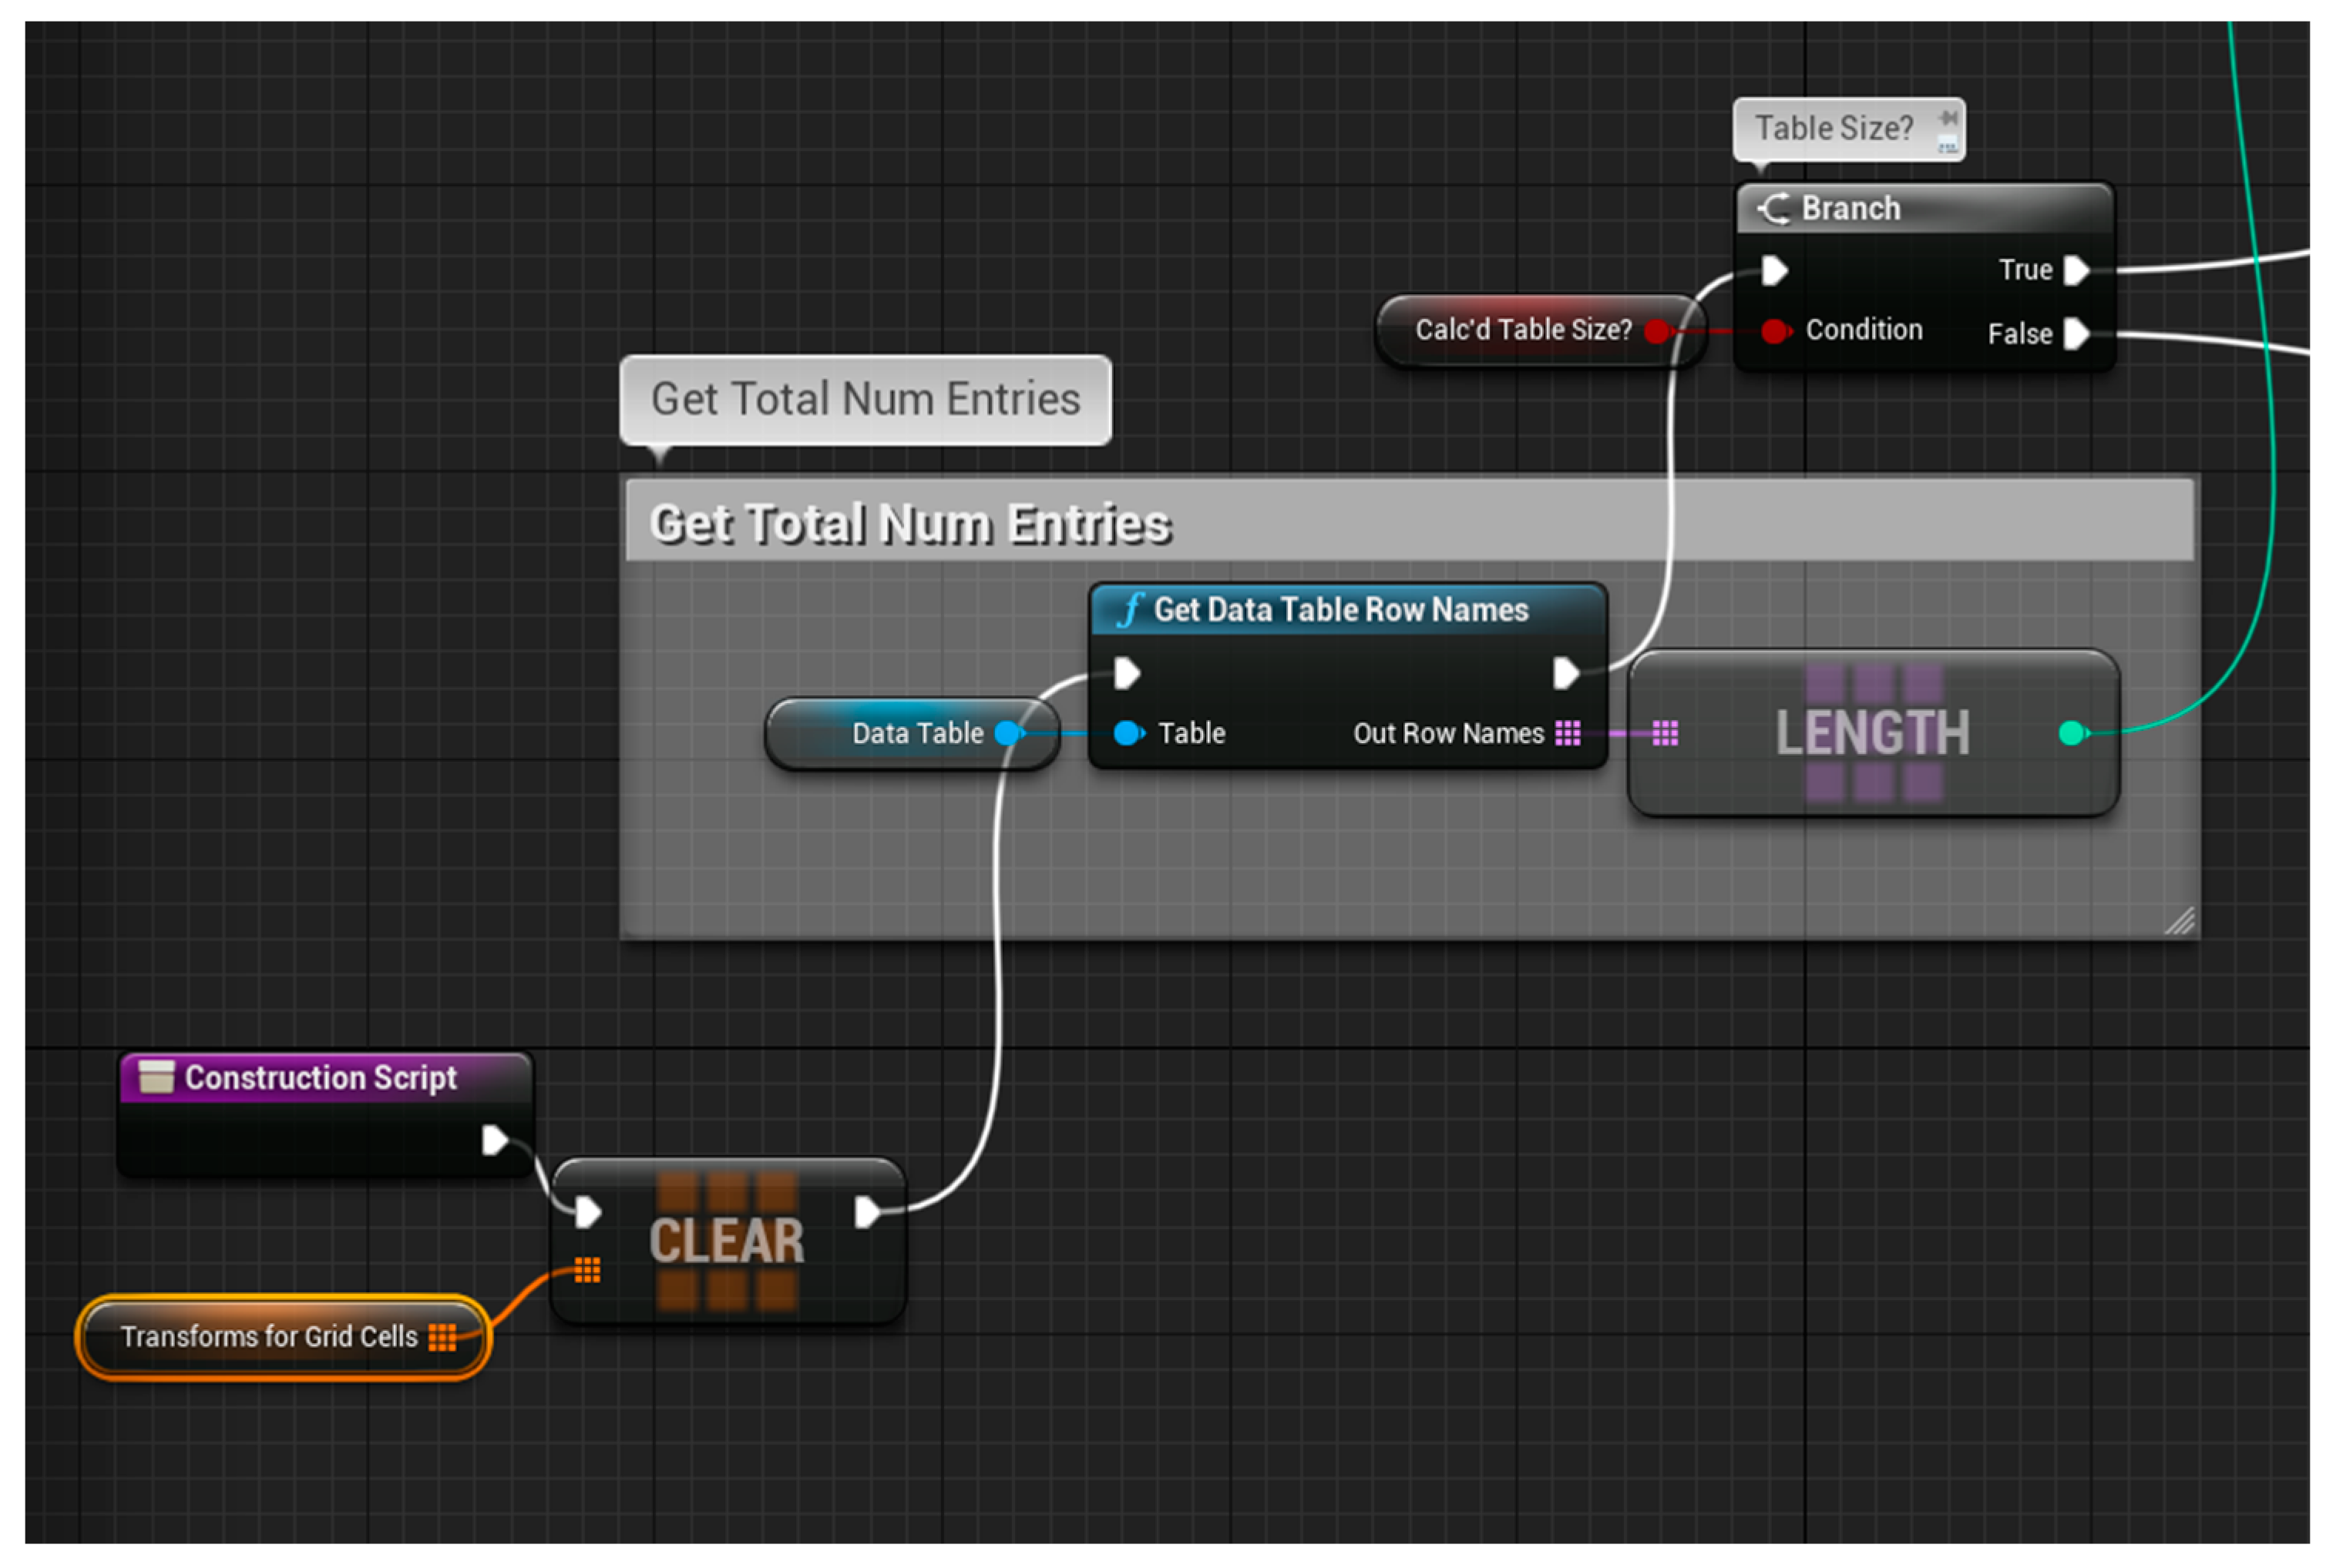2336x1568 pixels.
Task: Click the CLEAR node execution output pin
Action: (866, 1212)
